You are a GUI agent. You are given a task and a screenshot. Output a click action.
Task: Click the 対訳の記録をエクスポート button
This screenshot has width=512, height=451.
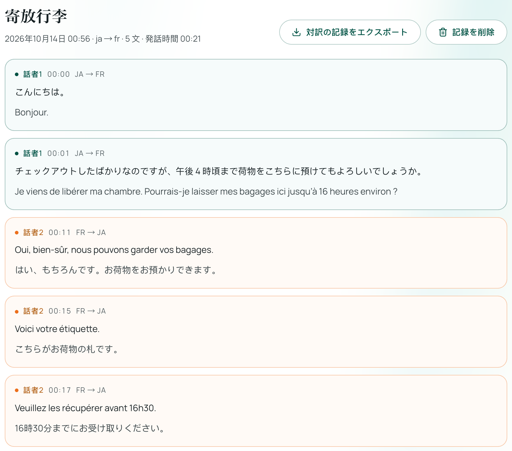(x=350, y=32)
